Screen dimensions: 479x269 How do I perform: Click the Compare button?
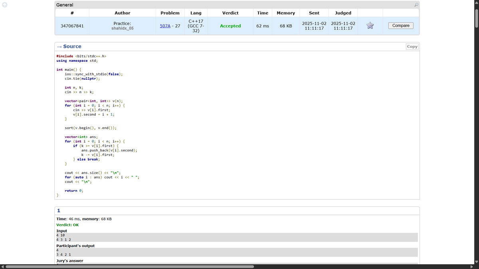click(x=401, y=26)
